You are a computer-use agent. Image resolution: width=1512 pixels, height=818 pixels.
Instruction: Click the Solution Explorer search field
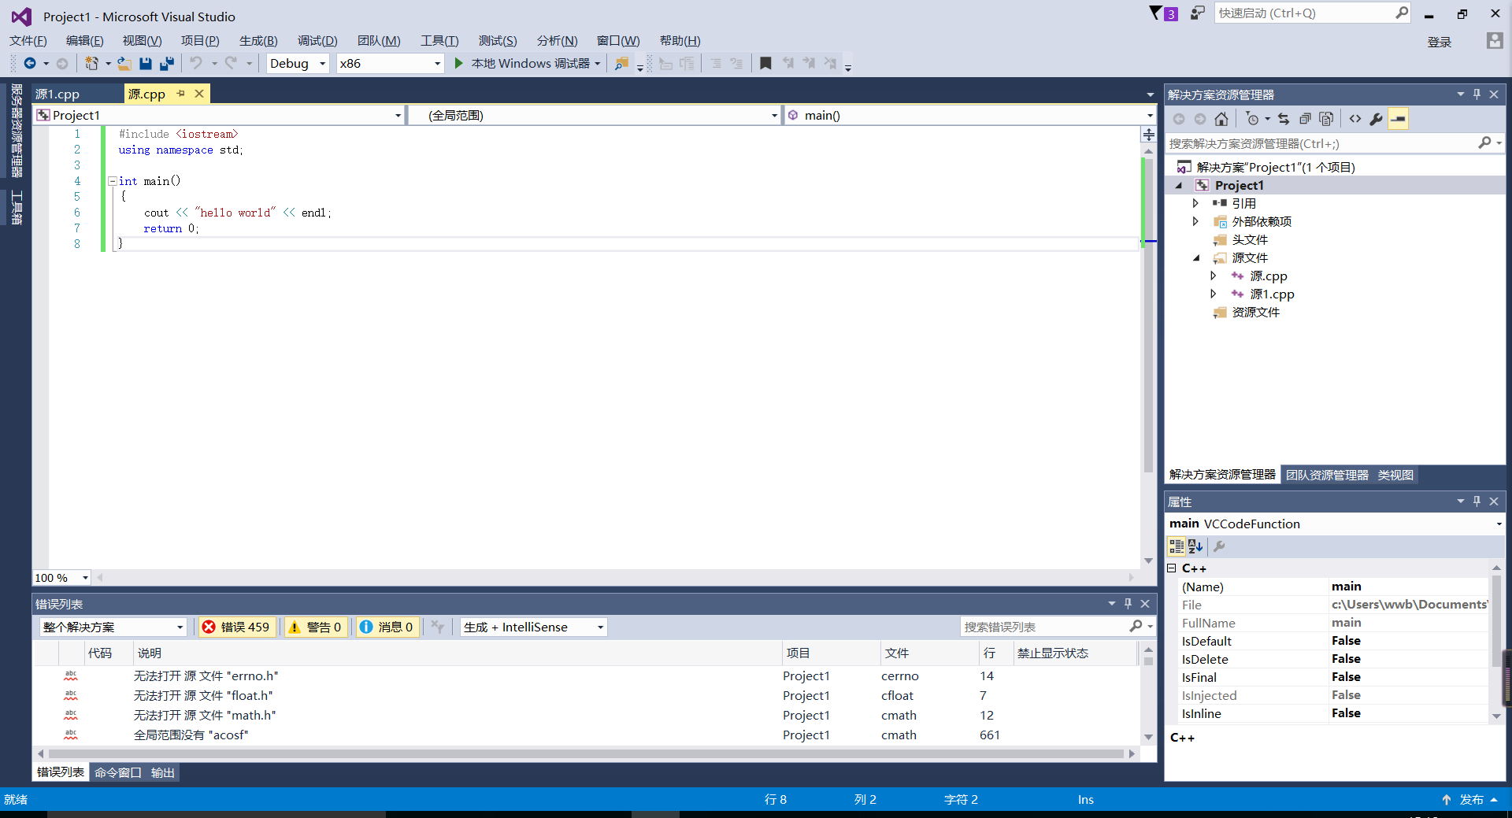(x=1335, y=143)
